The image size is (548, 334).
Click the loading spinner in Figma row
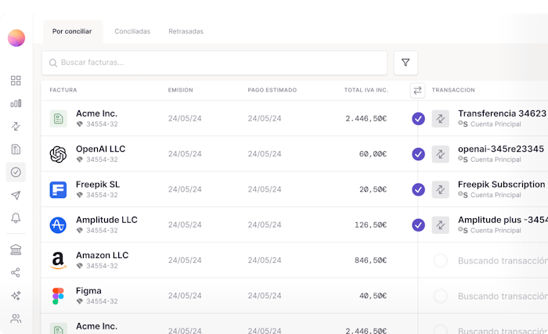tap(440, 296)
